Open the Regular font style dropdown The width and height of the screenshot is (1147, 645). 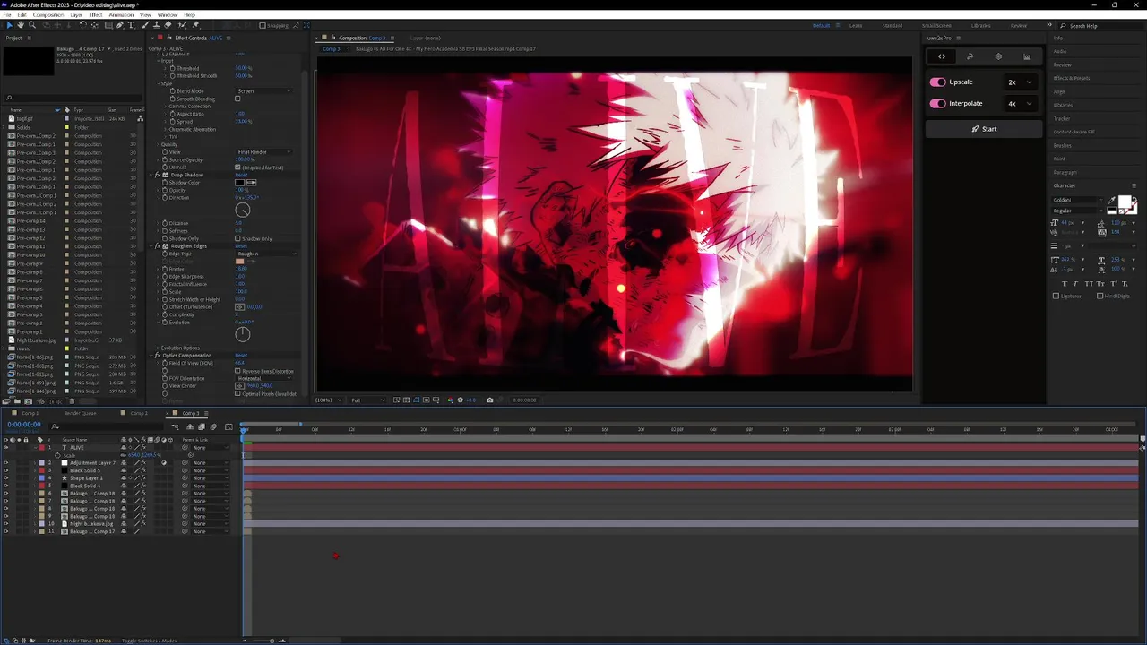pos(1078,211)
